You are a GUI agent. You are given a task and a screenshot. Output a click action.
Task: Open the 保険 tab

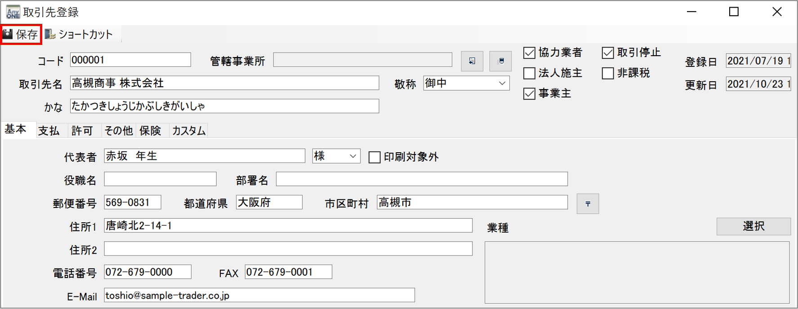point(150,131)
